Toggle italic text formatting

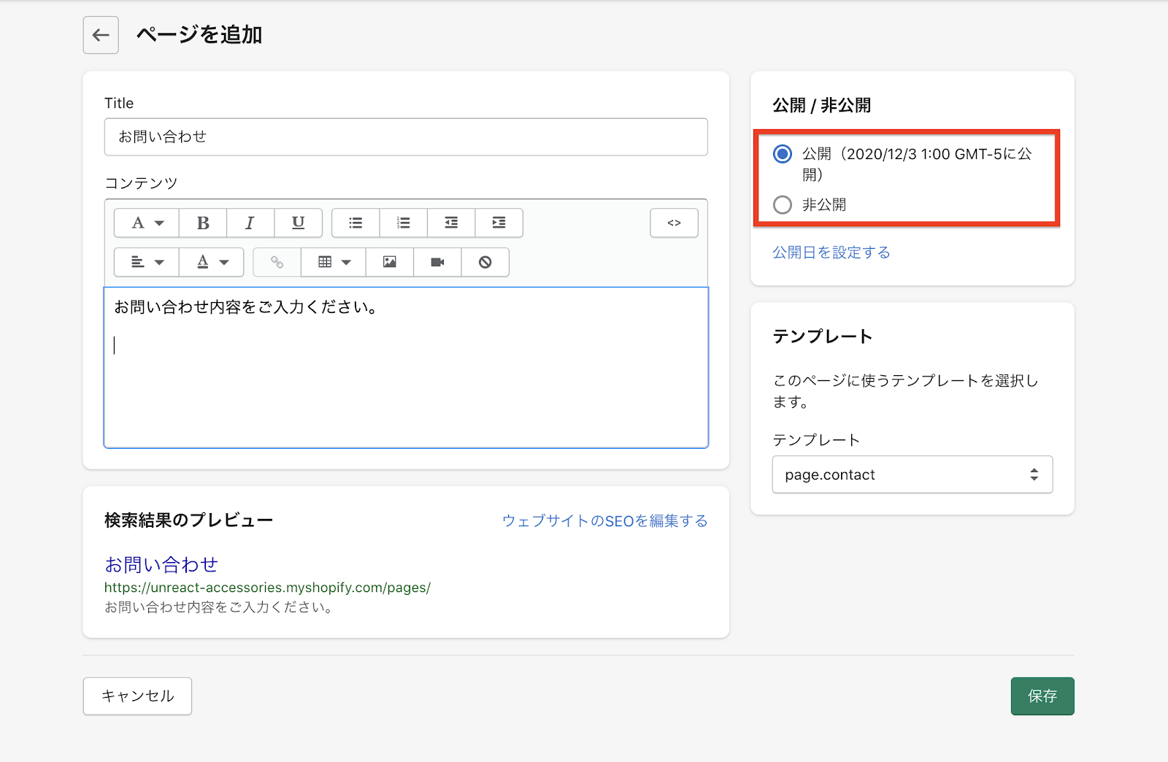point(250,223)
